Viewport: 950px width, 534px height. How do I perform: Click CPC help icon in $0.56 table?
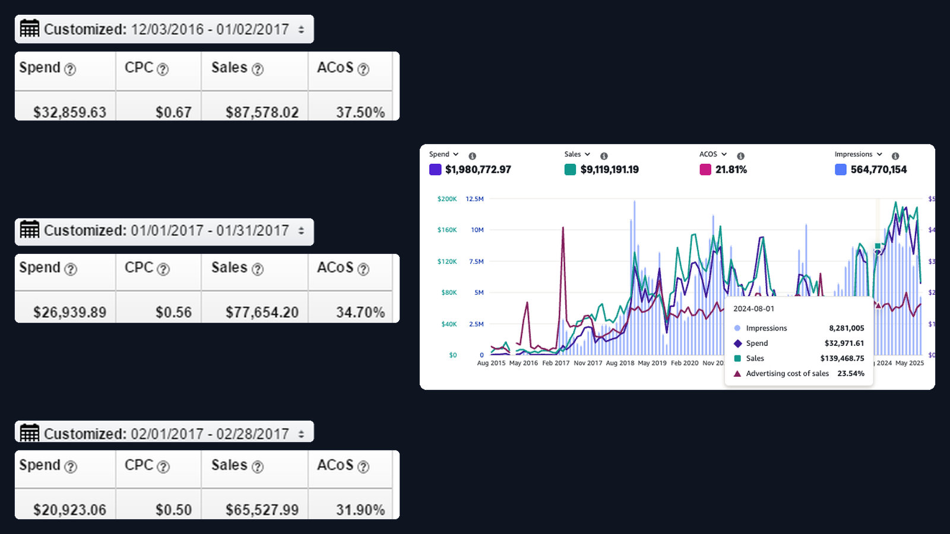point(163,269)
